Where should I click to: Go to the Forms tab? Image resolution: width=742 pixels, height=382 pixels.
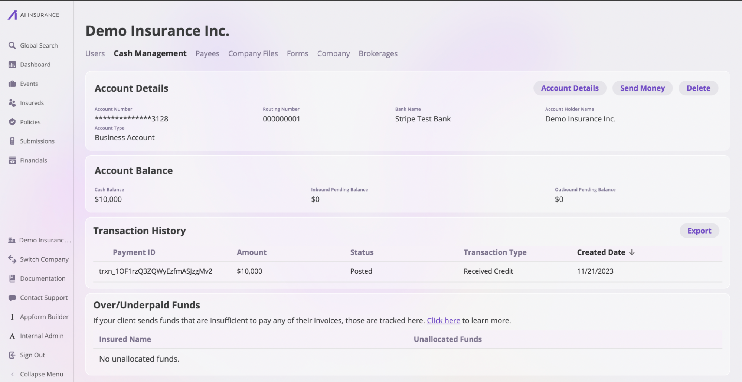[x=298, y=53]
